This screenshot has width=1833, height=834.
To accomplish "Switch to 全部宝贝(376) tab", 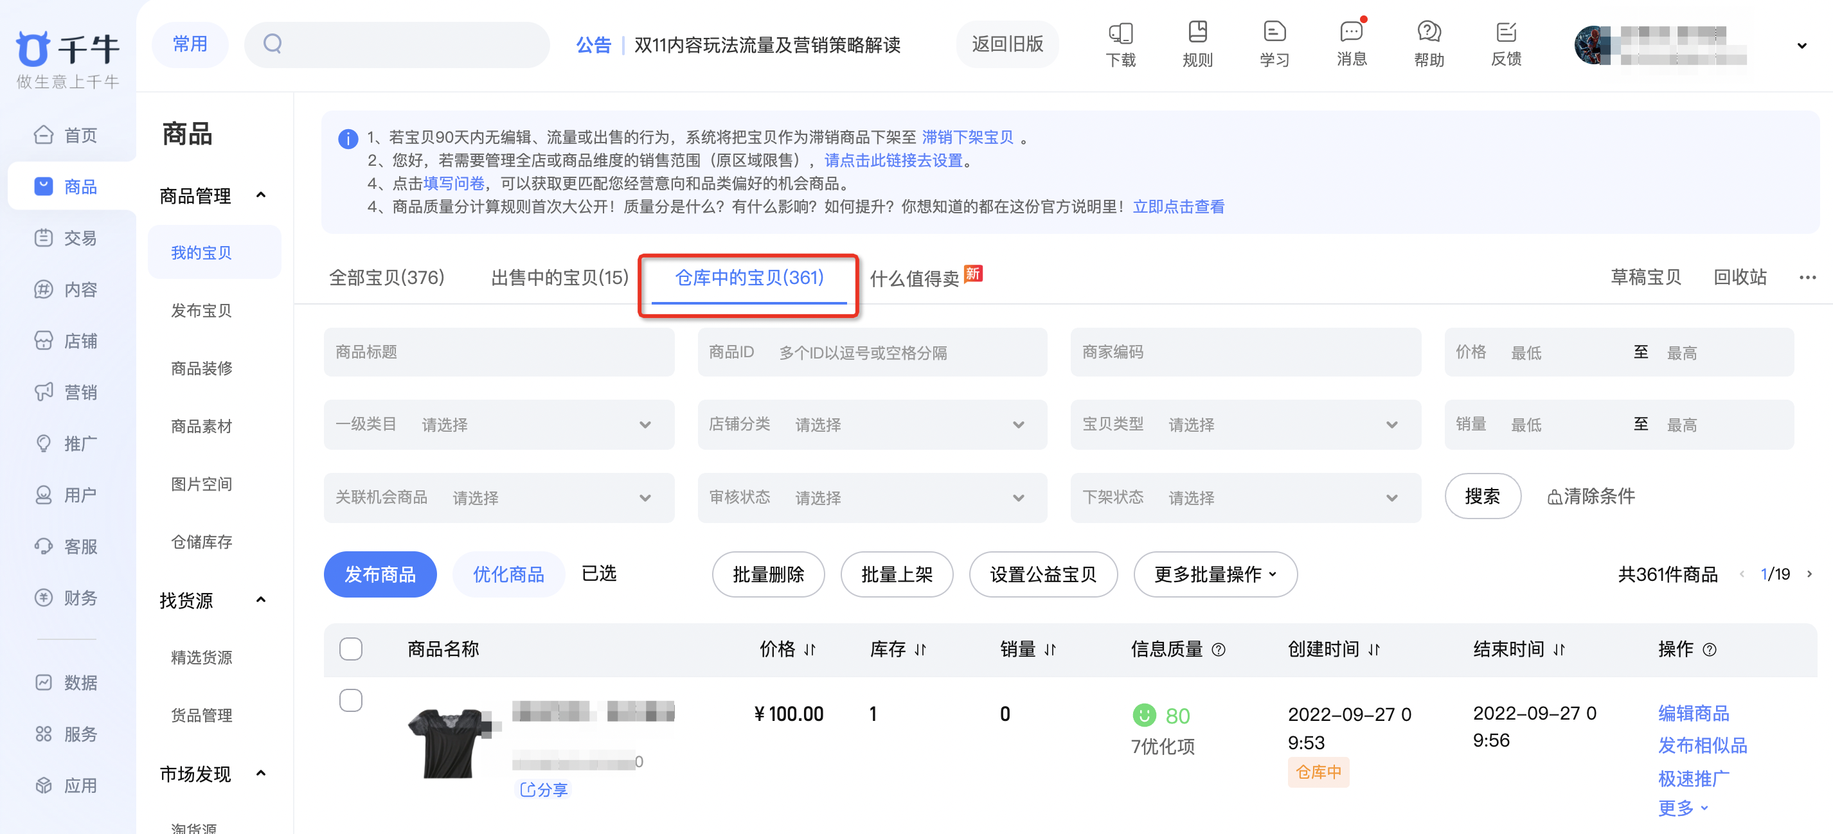I will point(386,278).
